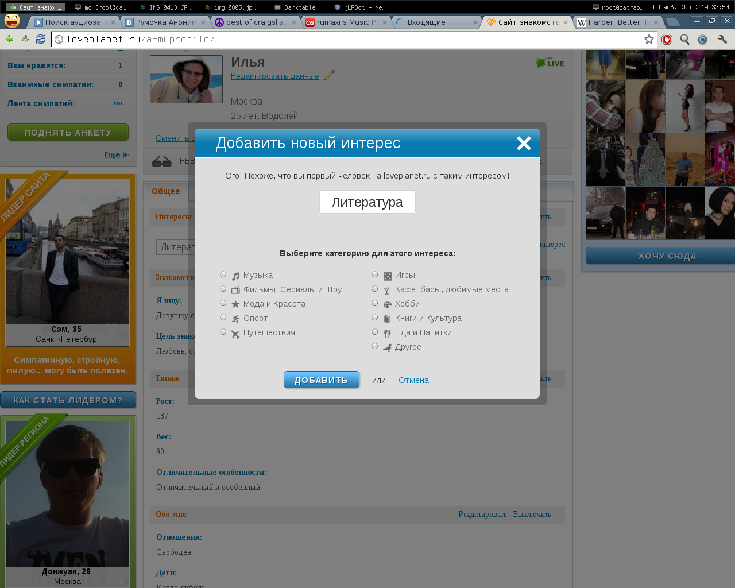The width and height of the screenshot is (735, 588).
Task: Click the red adblock extension icon
Action: click(x=667, y=39)
